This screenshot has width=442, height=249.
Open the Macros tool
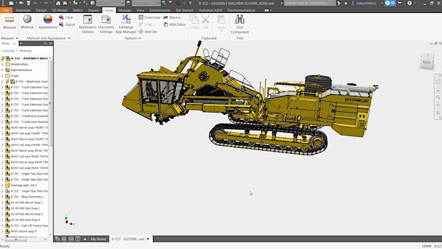[x=172, y=17]
